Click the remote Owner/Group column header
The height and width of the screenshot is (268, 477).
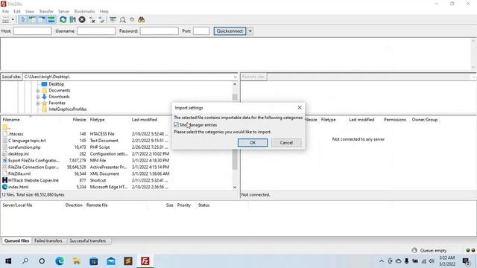click(x=425, y=120)
